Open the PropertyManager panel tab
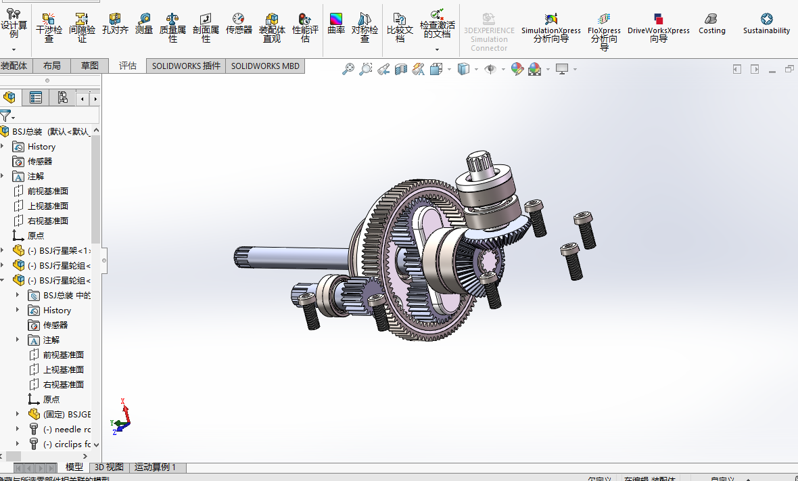Screen dimensions: 798x481 [36, 98]
